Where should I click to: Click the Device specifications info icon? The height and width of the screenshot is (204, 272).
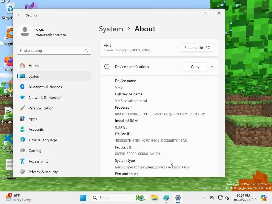click(x=107, y=67)
